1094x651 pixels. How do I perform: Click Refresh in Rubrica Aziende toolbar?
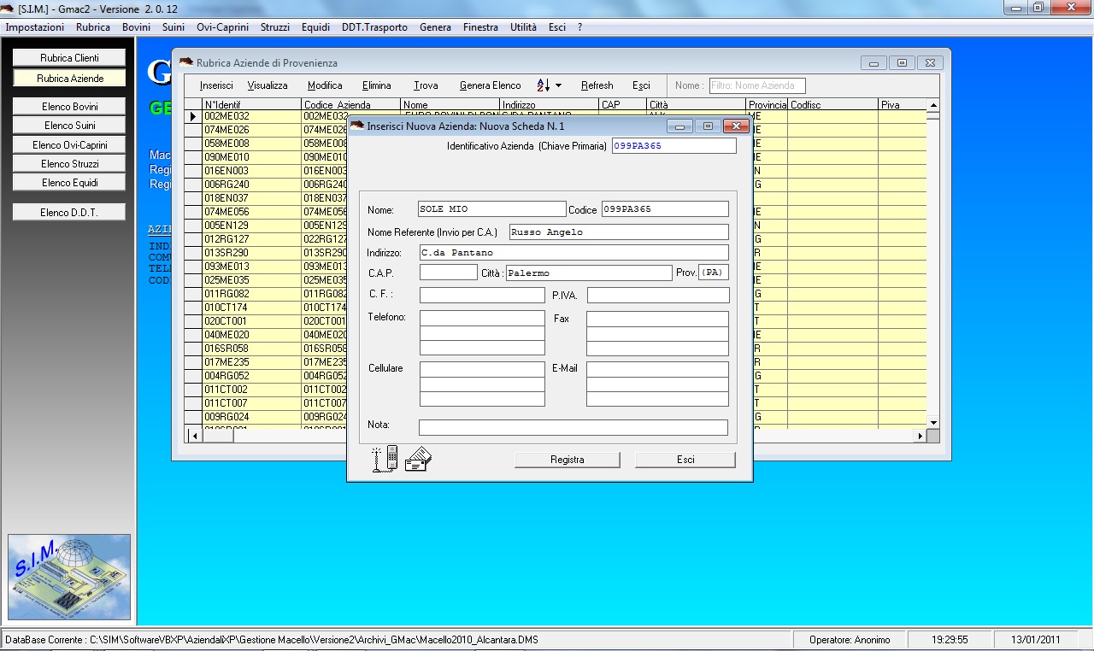pos(597,85)
